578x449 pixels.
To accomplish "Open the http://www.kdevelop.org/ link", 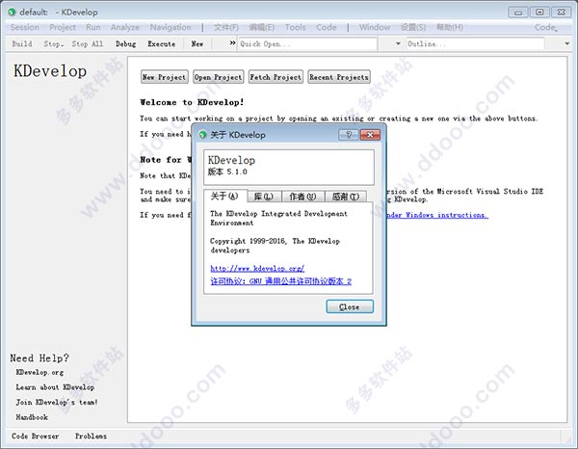I will 257,269.
